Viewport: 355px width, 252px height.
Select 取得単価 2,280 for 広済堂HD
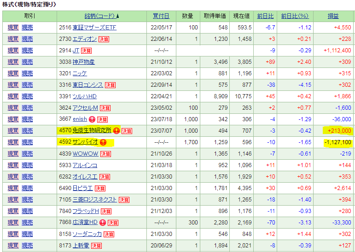[221, 223]
